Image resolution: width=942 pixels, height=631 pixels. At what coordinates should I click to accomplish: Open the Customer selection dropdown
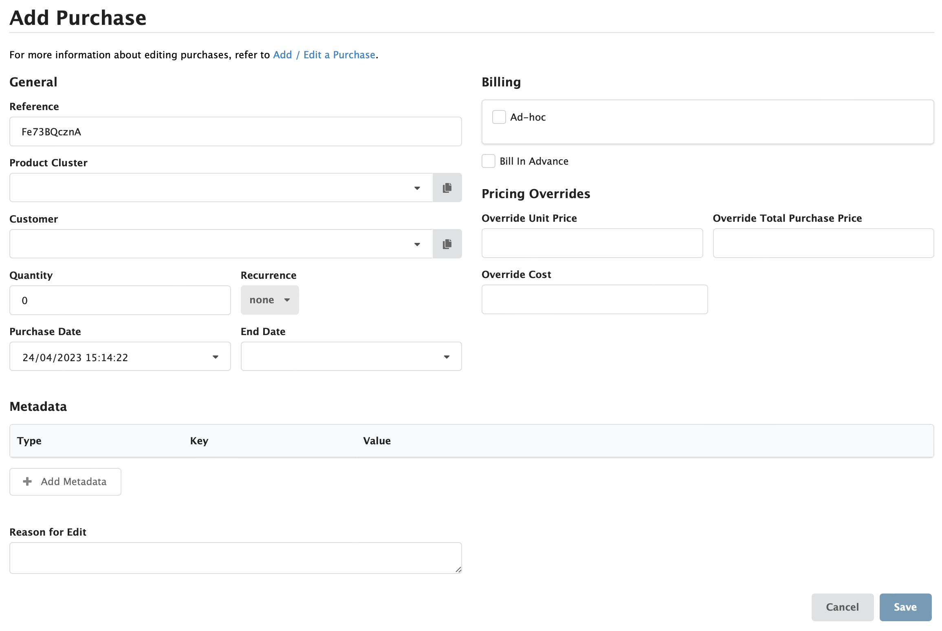tap(417, 244)
